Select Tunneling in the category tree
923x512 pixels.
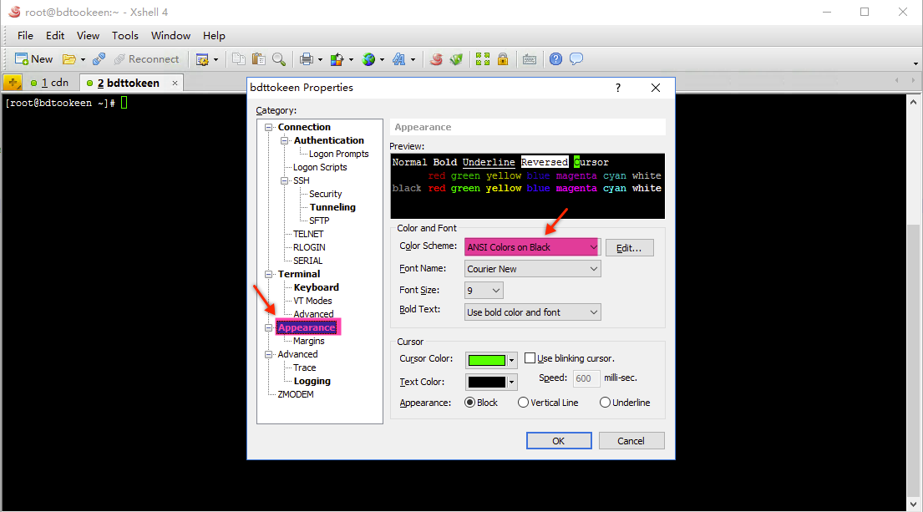coord(332,207)
